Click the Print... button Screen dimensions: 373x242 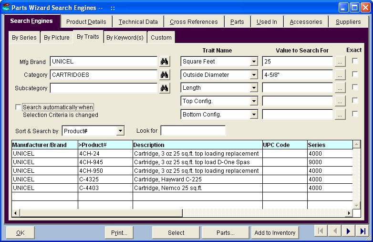pos(119,232)
